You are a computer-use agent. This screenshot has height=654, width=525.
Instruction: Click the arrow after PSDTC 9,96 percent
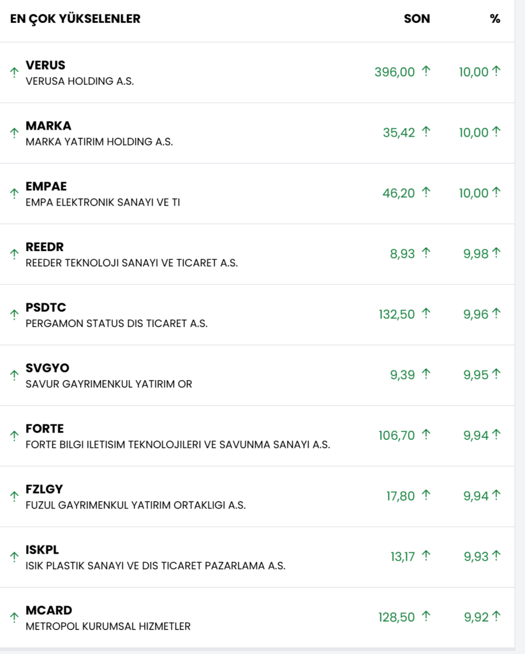(496, 313)
